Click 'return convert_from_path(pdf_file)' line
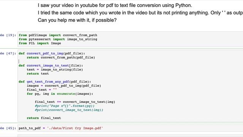243x137 pixels. point(61,57)
